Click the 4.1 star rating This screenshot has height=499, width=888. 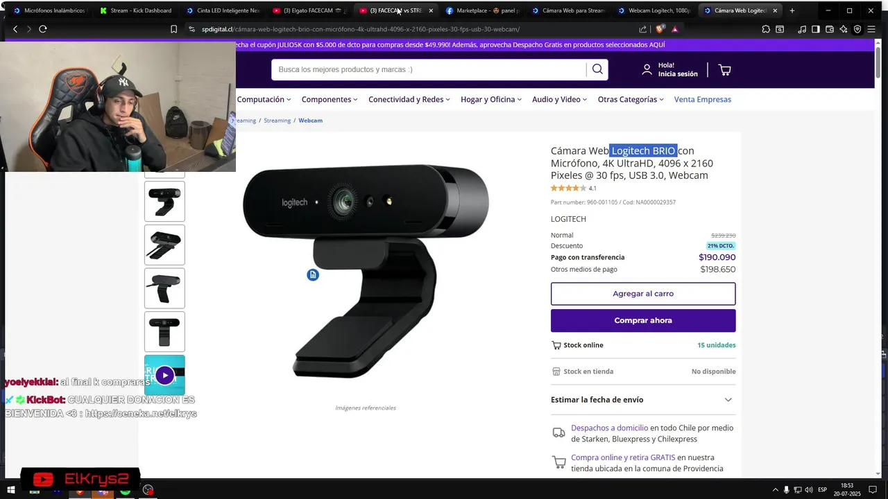pos(574,189)
